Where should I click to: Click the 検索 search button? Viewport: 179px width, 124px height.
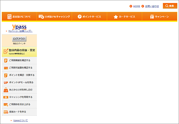pos(170,6)
